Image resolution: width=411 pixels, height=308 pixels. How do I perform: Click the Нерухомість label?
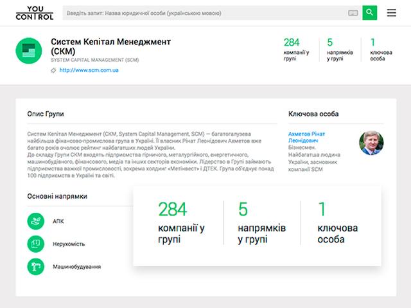click(69, 244)
